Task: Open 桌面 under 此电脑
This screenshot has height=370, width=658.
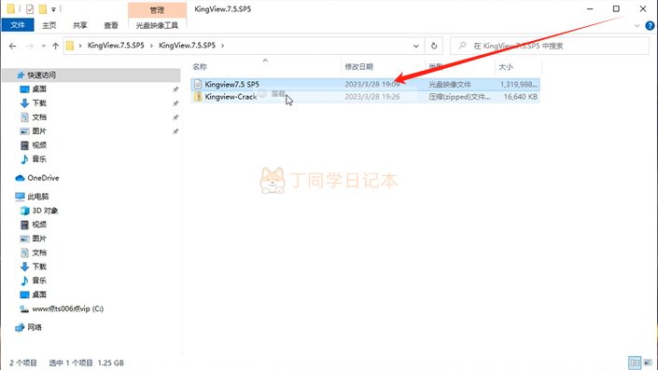Action: (x=39, y=295)
